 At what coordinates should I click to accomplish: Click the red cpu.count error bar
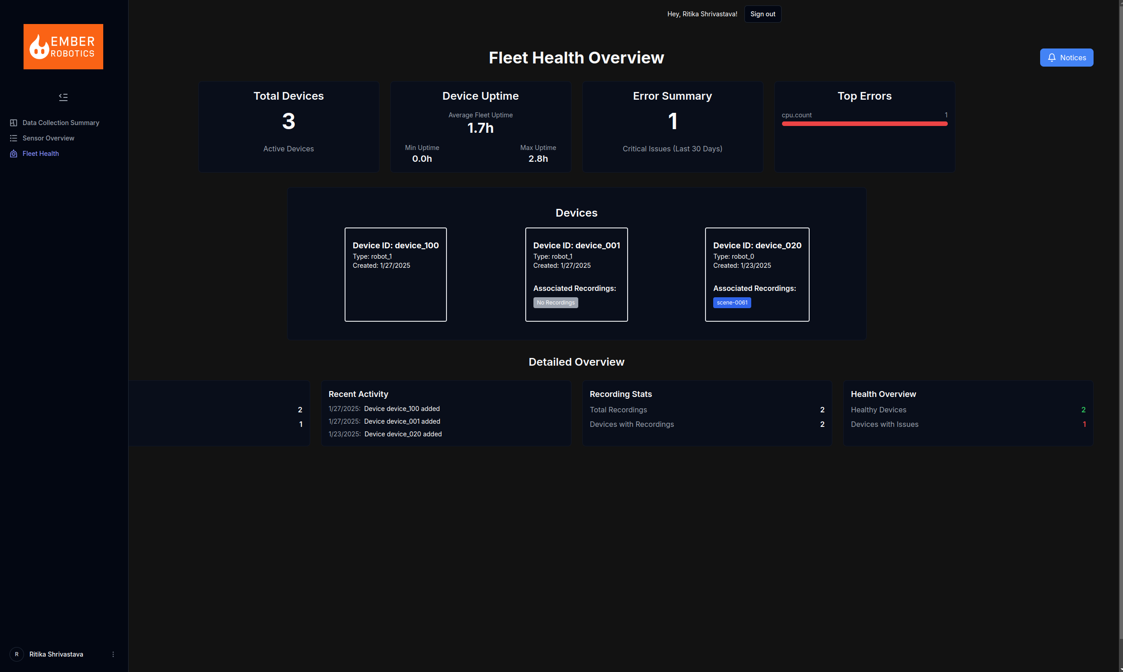864,124
